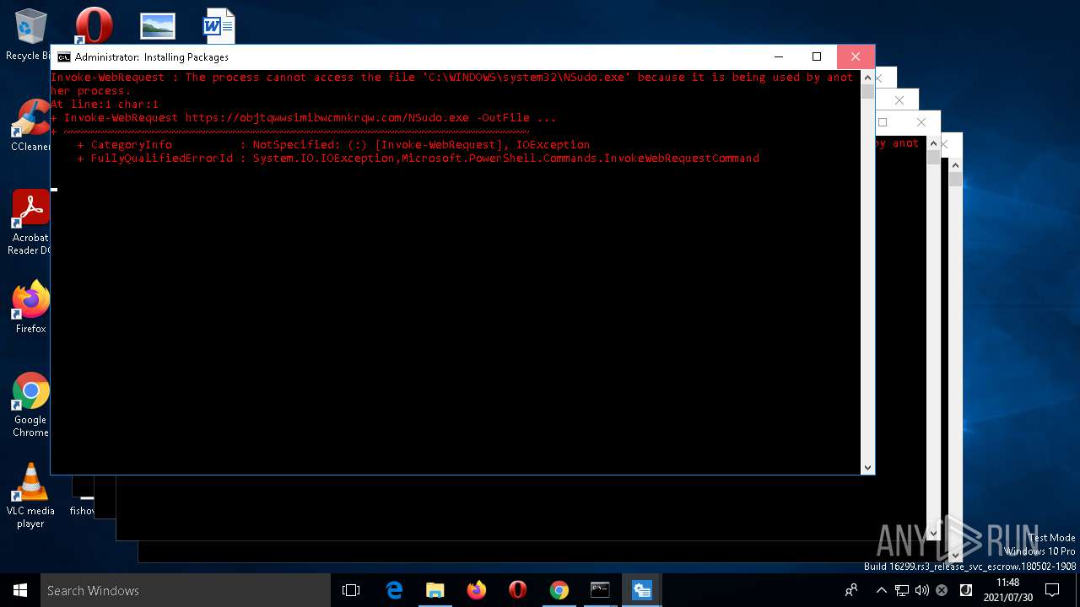This screenshot has height=607, width=1080.
Task: Launch Opera from the desktop shortcut
Action: click(94, 25)
